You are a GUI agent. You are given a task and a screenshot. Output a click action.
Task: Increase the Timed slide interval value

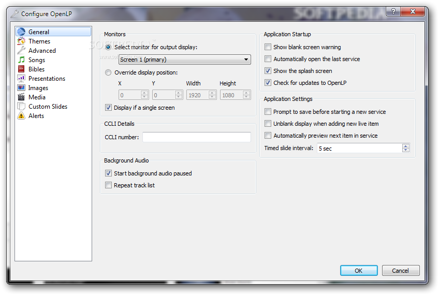[406, 146]
